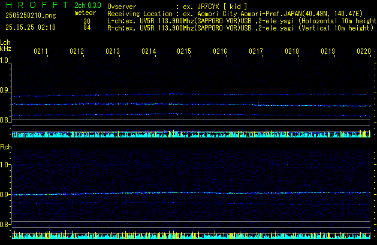Select the 0219 time marker

coord(328,51)
